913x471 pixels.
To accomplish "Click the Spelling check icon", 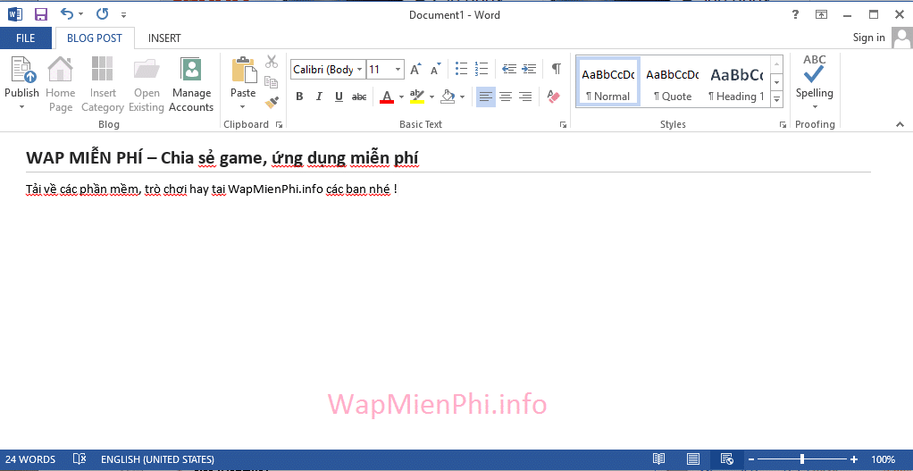I will click(814, 70).
